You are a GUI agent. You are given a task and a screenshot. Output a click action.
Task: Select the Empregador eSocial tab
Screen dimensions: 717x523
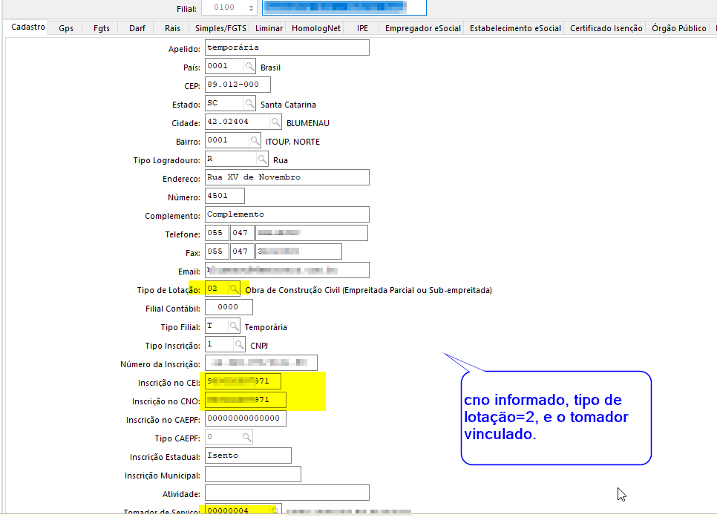[423, 28]
